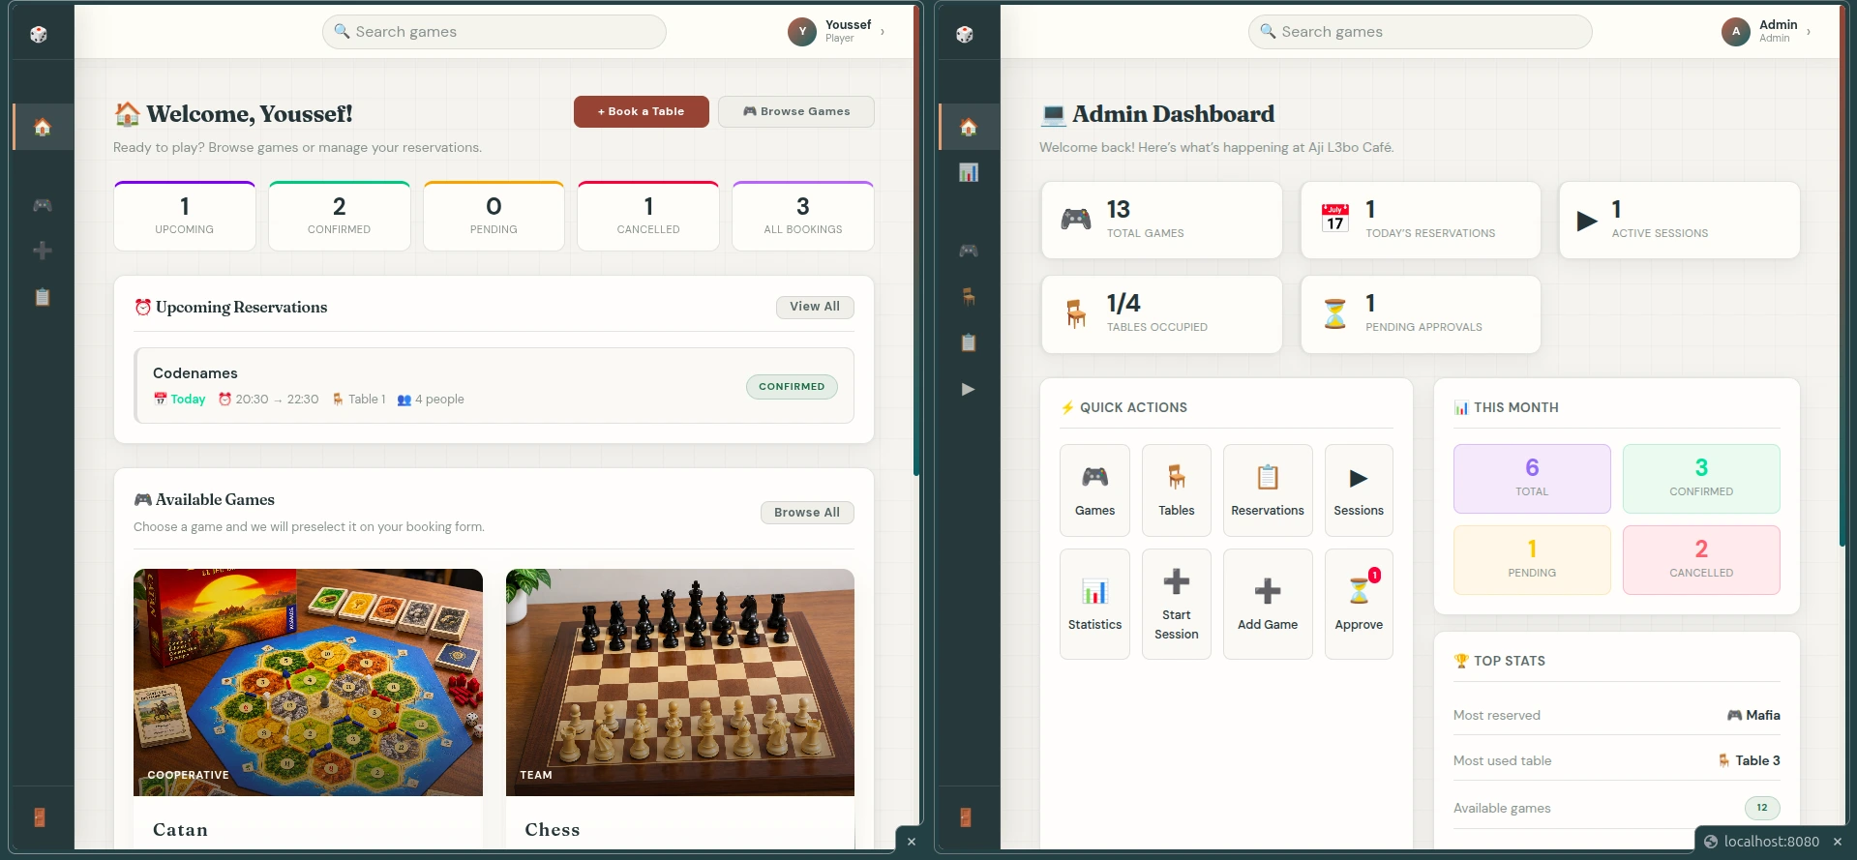Click Browse All in Available Games

[x=807, y=513]
